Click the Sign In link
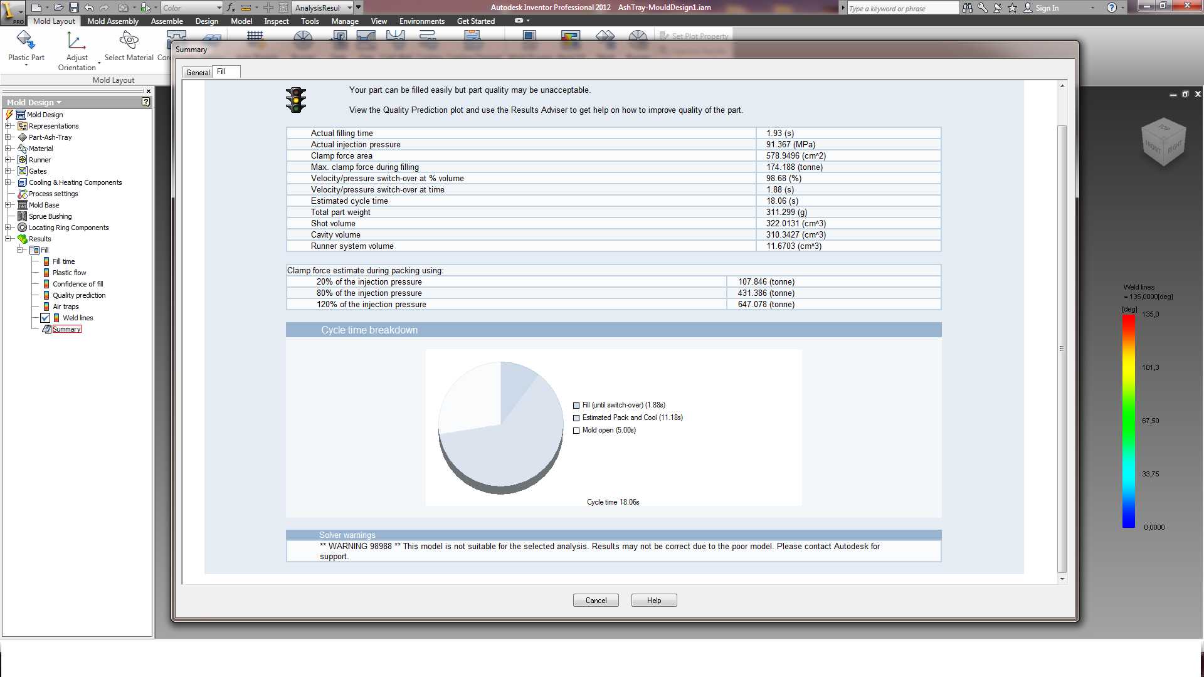 point(1047,8)
